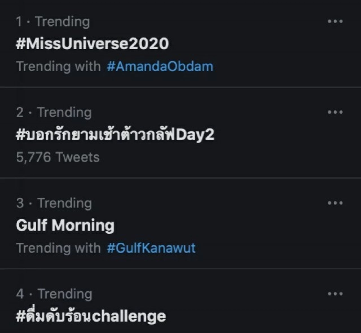361x333 pixels.
Task: Open the #ดื่มดับร้อนchallenge trending topic
Action: pos(91,316)
